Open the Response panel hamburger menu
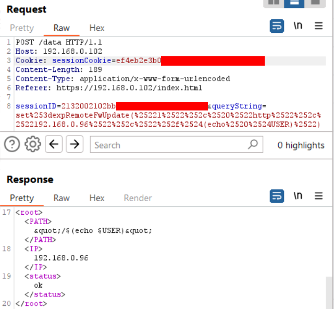 318,196
